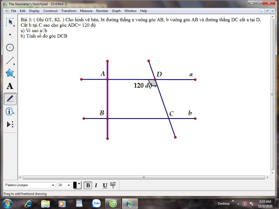Click point D on line a
This screenshot has height=209, width=279.
155,80
